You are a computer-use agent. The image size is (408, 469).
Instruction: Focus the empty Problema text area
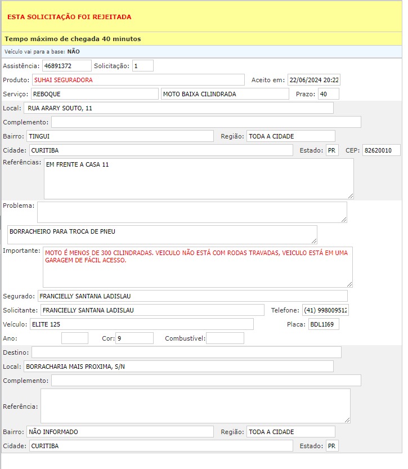pos(191,212)
